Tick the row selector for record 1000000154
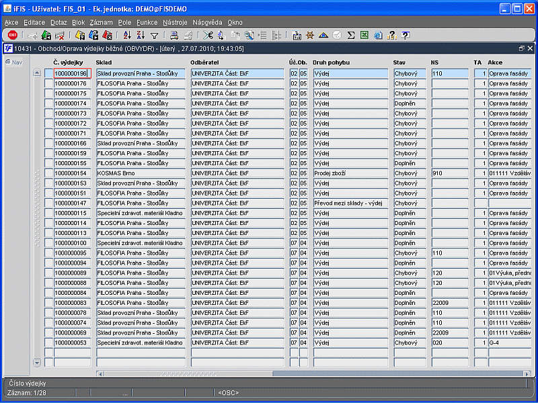 (48, 173)
